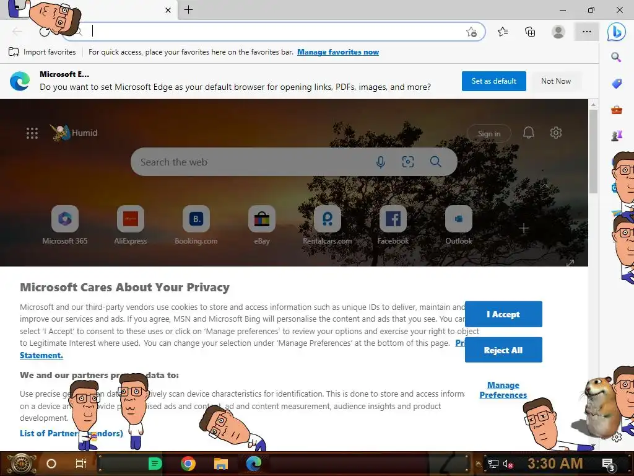The height and width of the screenshot is (476, 634).
Task: Open Task View on the taskbar
Action: tap(81, 464)
